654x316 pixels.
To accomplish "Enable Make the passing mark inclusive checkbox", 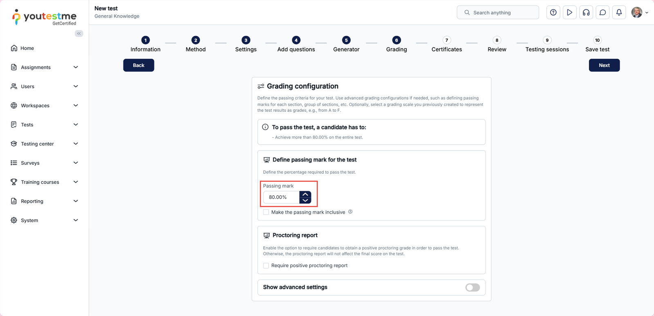I will 266,212.
